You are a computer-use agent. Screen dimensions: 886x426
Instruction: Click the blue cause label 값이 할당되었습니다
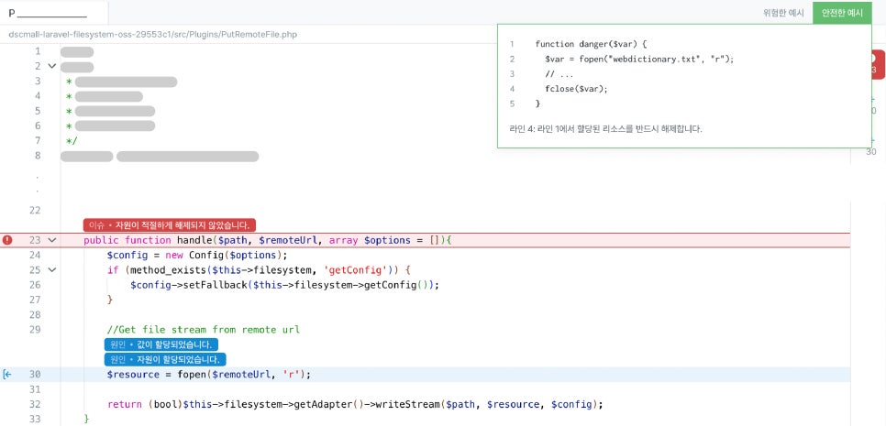pos(161,344)
